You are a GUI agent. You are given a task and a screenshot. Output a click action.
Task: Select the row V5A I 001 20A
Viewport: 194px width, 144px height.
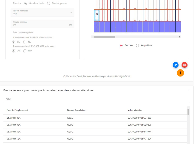click(x=14, y=118)
